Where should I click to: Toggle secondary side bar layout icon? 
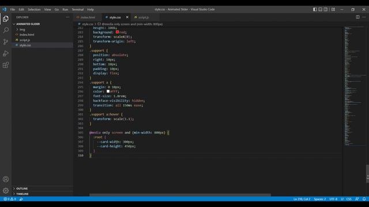coord(326,9)
